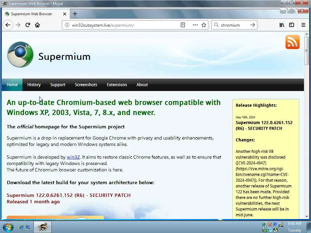Viewport: 311px width, 233px height.
Task: Open the Mypal hamburger menu
Action: click(303, 25)
